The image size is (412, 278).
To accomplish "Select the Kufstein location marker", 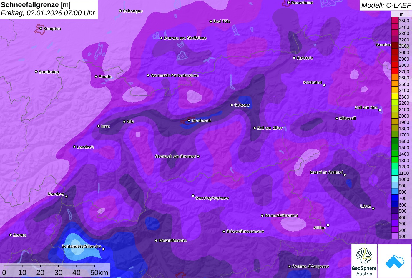I will [x=294, y=58].
